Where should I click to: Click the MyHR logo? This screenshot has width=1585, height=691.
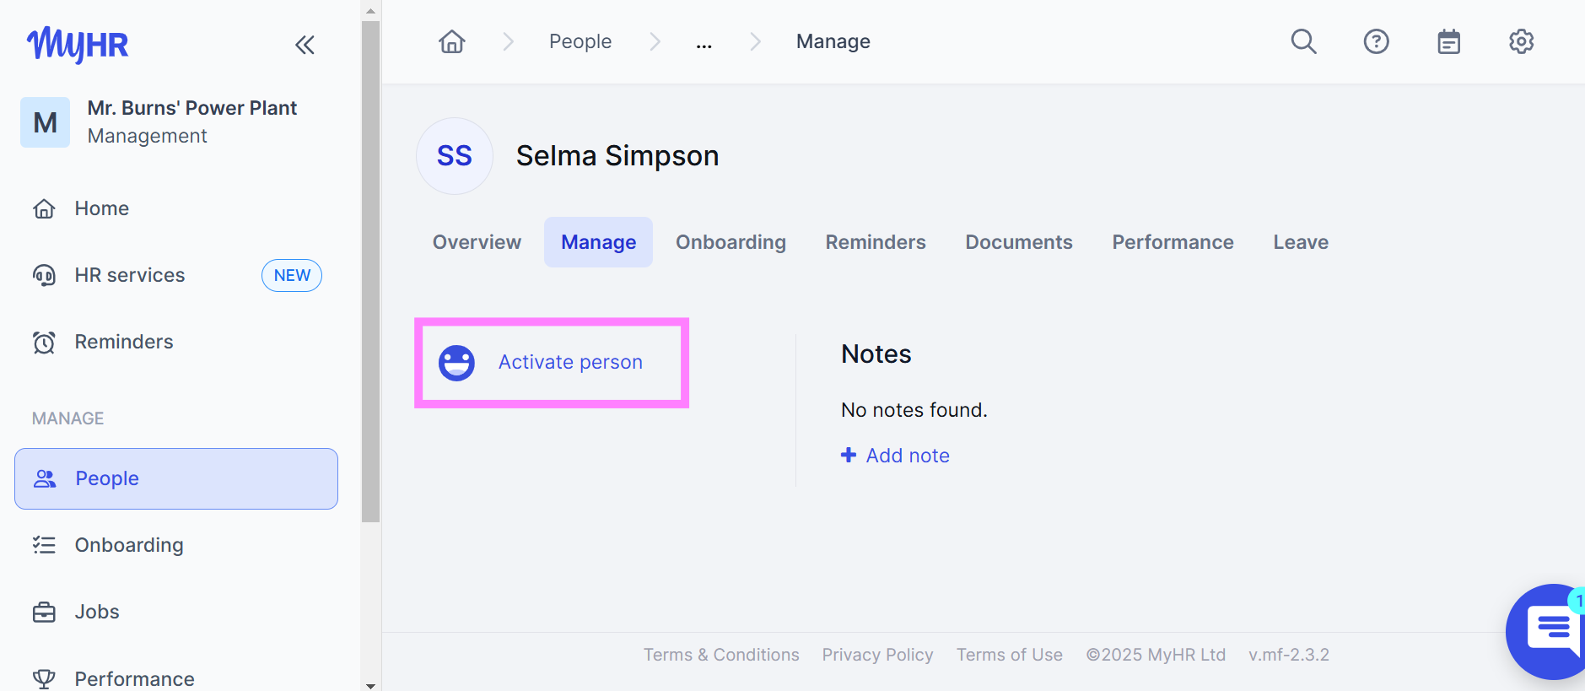(78, 44)
